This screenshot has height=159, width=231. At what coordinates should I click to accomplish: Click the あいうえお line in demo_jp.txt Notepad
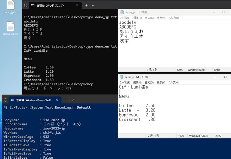(131, 32)
